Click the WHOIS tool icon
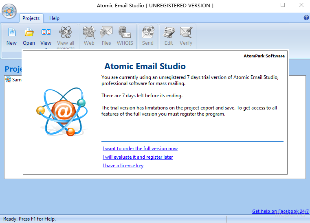Image resolution: width=310 pixels, height=223 pixels. (x=125, y=32)
